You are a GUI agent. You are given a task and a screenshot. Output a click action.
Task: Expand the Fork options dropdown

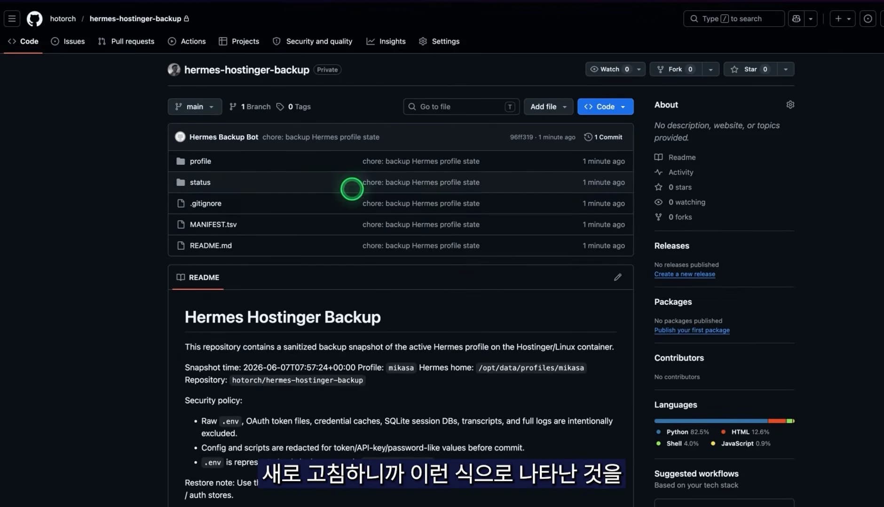[710, 69]
